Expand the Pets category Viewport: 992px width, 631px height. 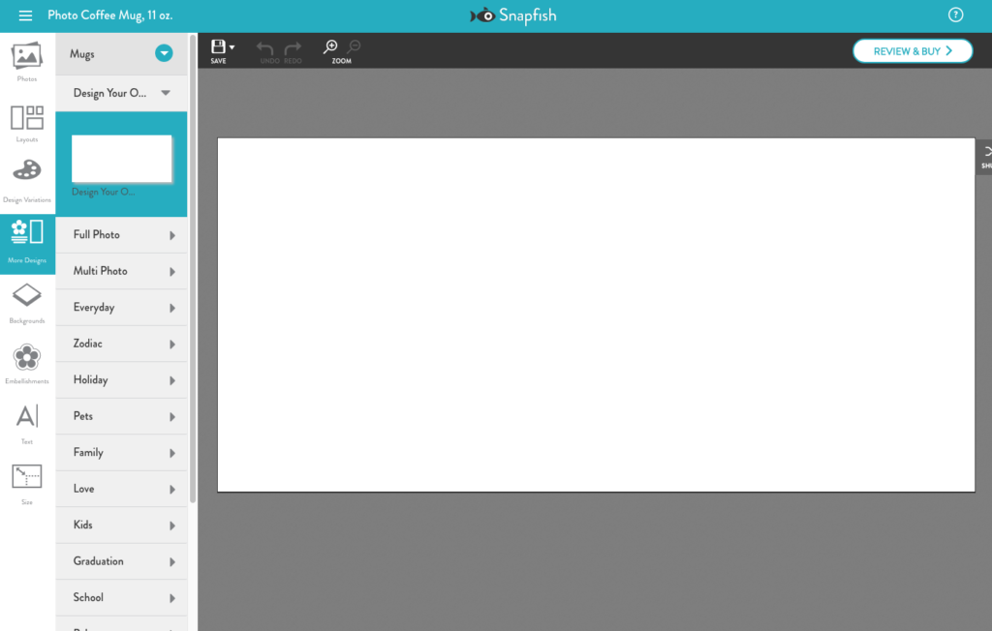pos(121,417)
